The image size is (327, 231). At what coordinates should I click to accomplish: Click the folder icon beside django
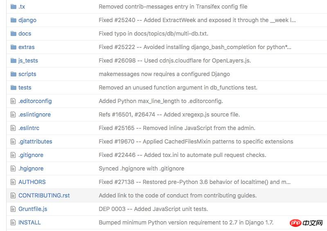(13, 20)
